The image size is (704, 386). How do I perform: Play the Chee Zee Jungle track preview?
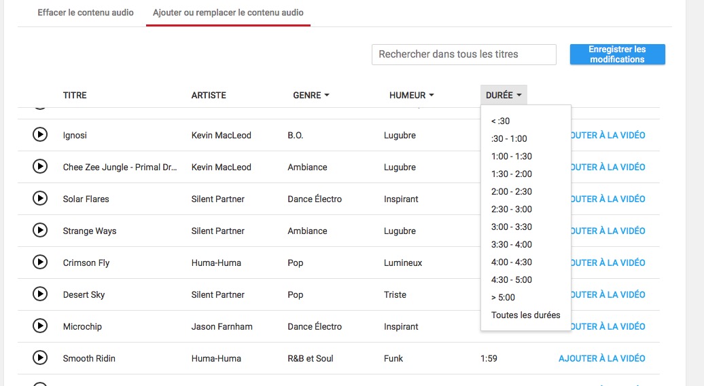[x=40, y=166]
